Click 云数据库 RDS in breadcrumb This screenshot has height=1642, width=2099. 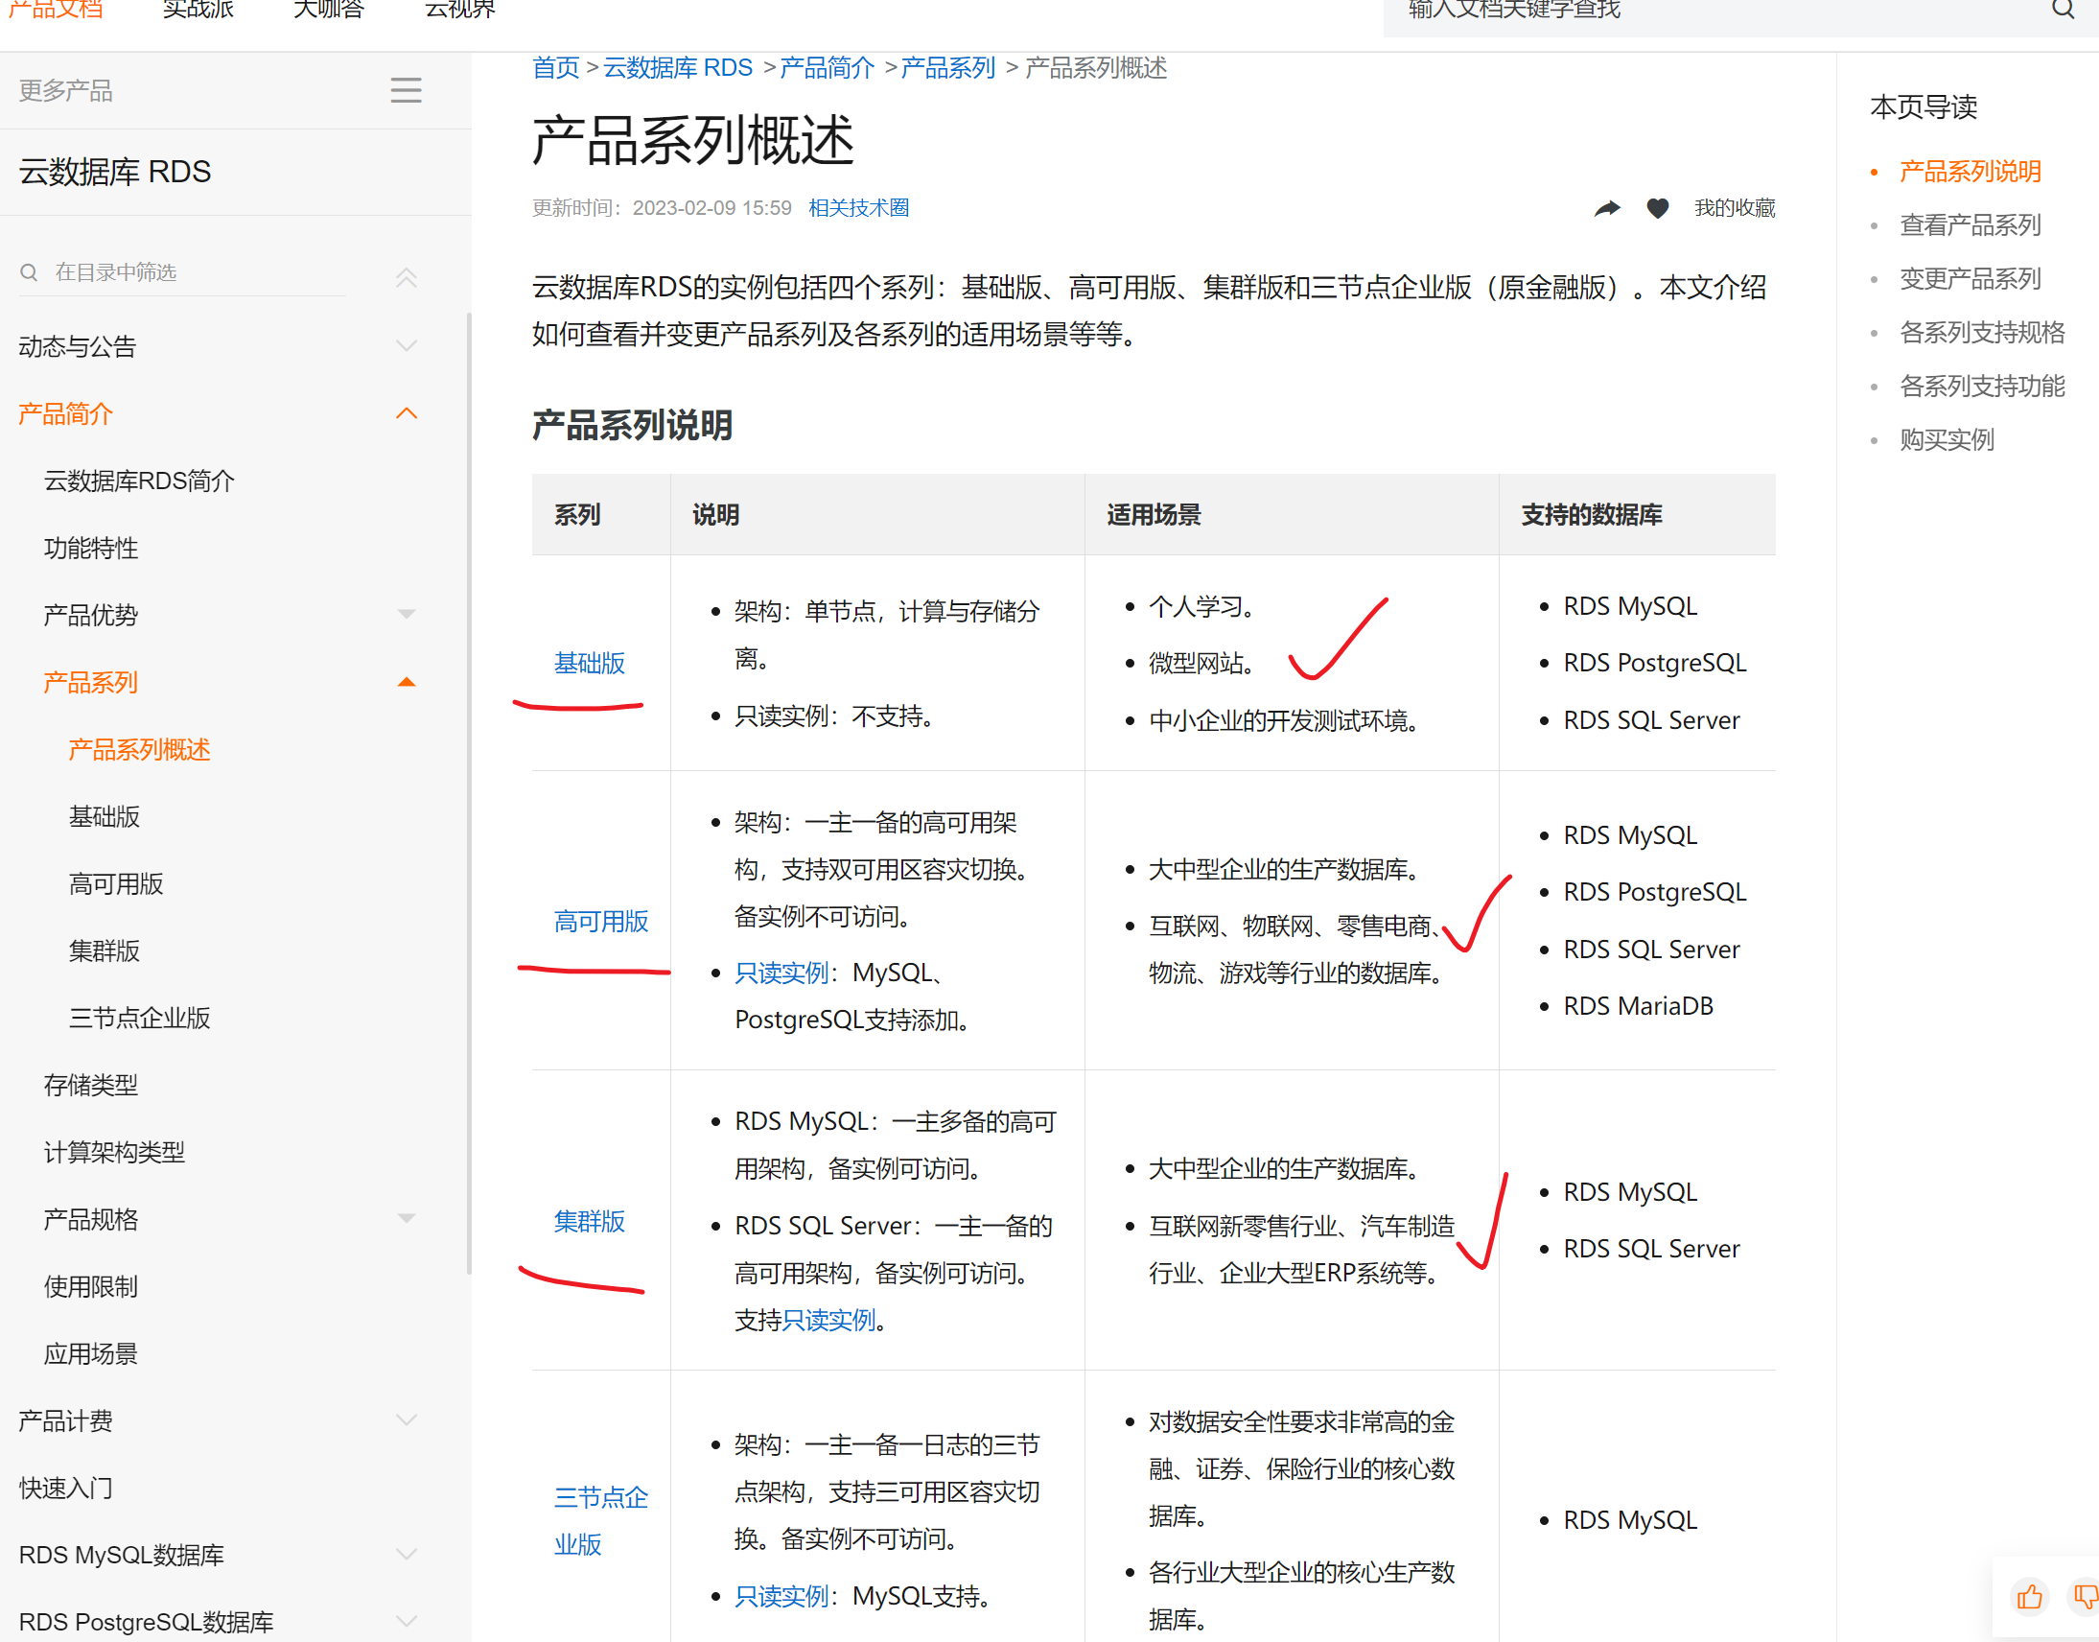click(678, 68)
